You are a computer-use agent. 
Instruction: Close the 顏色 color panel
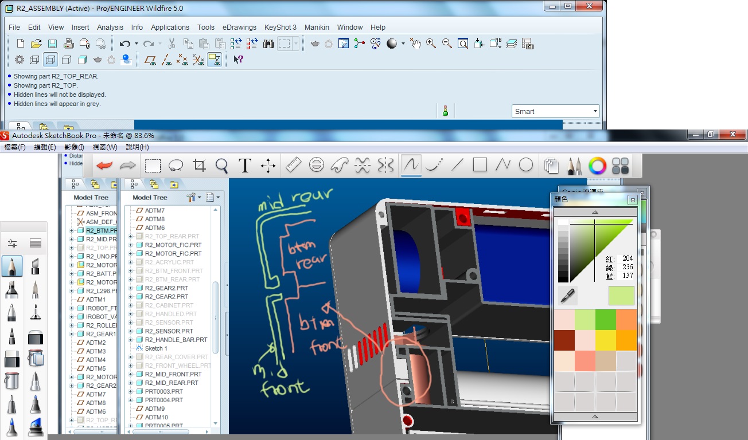(632, 200)
